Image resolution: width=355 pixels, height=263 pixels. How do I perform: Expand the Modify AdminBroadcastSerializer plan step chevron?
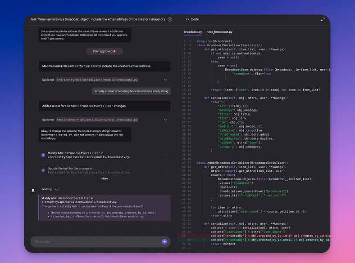pyautogui.click(x=166, y=155)
